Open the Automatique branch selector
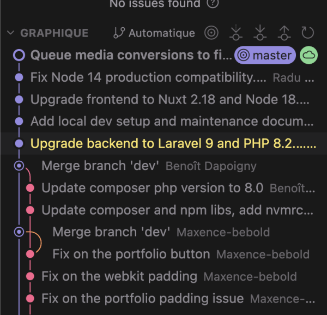The image size is (327, 315). point(154,33)
